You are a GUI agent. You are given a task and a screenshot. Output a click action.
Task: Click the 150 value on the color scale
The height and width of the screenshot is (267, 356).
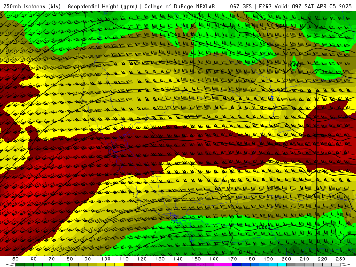[196, 259]
